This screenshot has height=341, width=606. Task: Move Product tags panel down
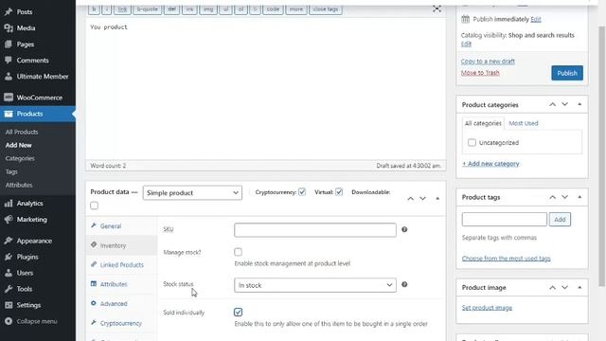[x=565, y=197]
